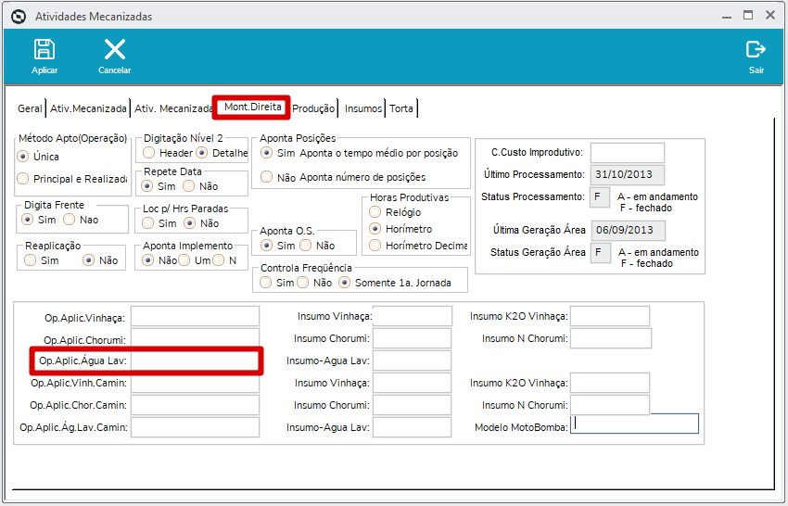Set Digita Frente to Sim
Viewport: 788px width, 506px height.
click(27, 220)
